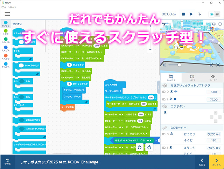The width and height of the screenshot is (224, 169).
Task: Click DCモーター ID:0 ひだりかい direction field
Action: (x=214, y=134)
